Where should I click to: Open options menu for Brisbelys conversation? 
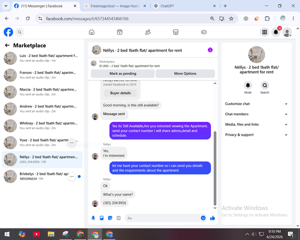[71, 176]
